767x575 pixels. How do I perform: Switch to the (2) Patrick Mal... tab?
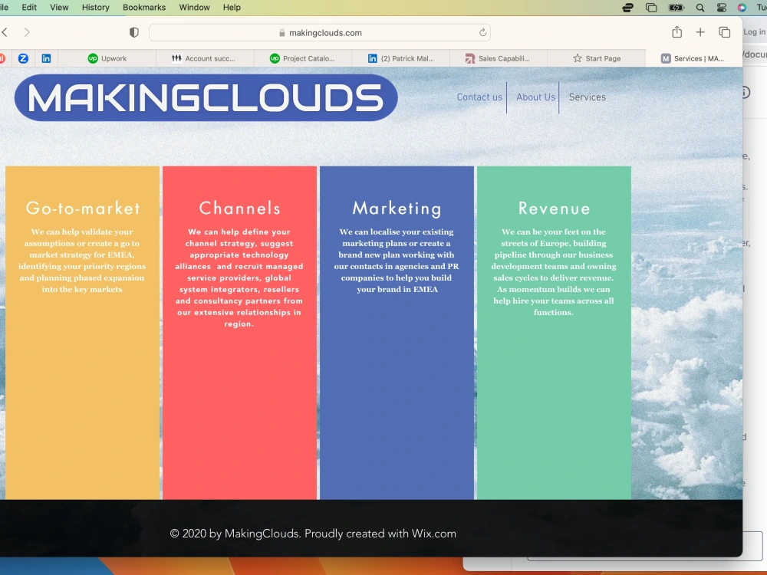[x=400, y=58]
